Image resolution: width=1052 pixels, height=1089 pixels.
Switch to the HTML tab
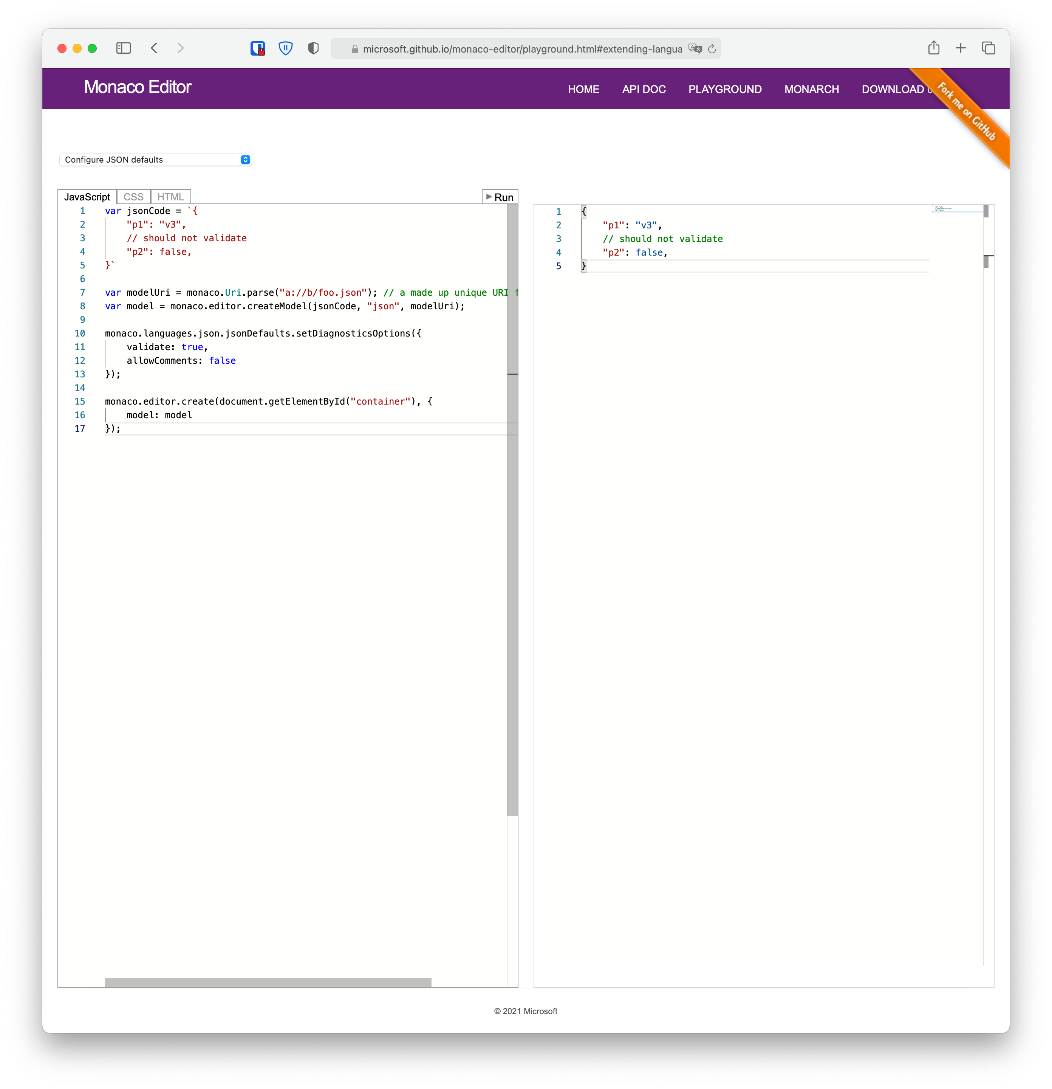(x=170, y=197)
